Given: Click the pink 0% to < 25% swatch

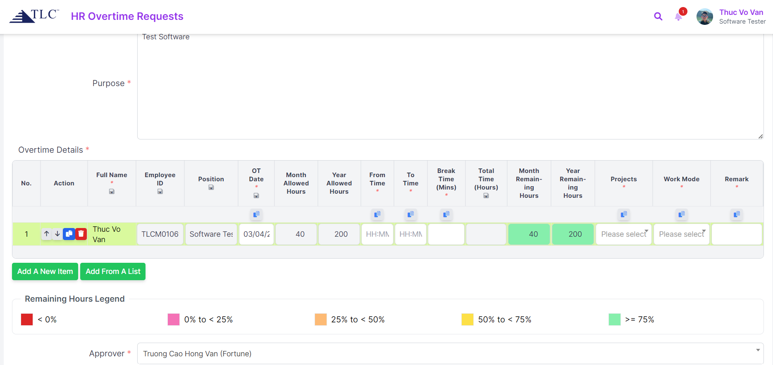Looking at the screenshot, I should pyautogui.click(x=174, y=319).
